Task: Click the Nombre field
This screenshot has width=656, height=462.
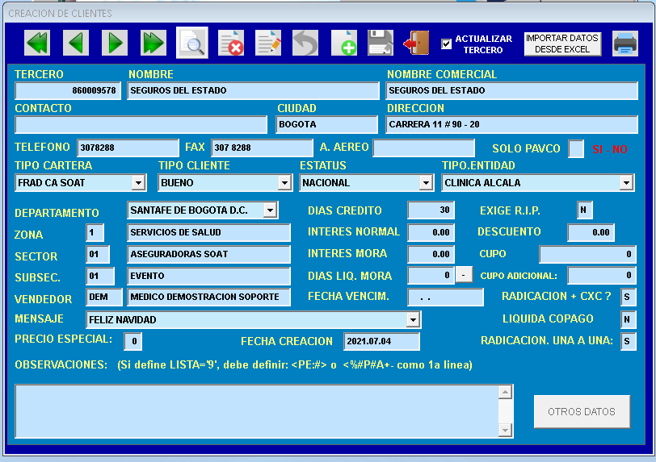Action: coord(253,90)
